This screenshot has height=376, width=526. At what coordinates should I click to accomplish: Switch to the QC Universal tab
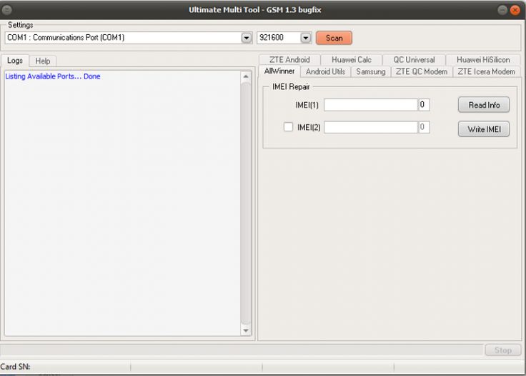click(x=414, y=60)
